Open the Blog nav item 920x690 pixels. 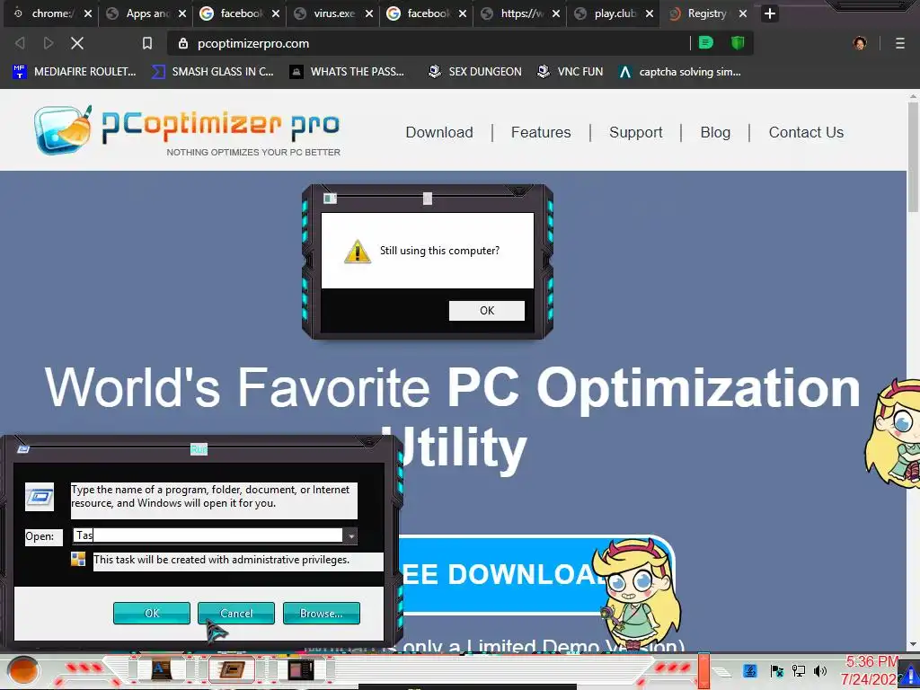coord(715,133)
